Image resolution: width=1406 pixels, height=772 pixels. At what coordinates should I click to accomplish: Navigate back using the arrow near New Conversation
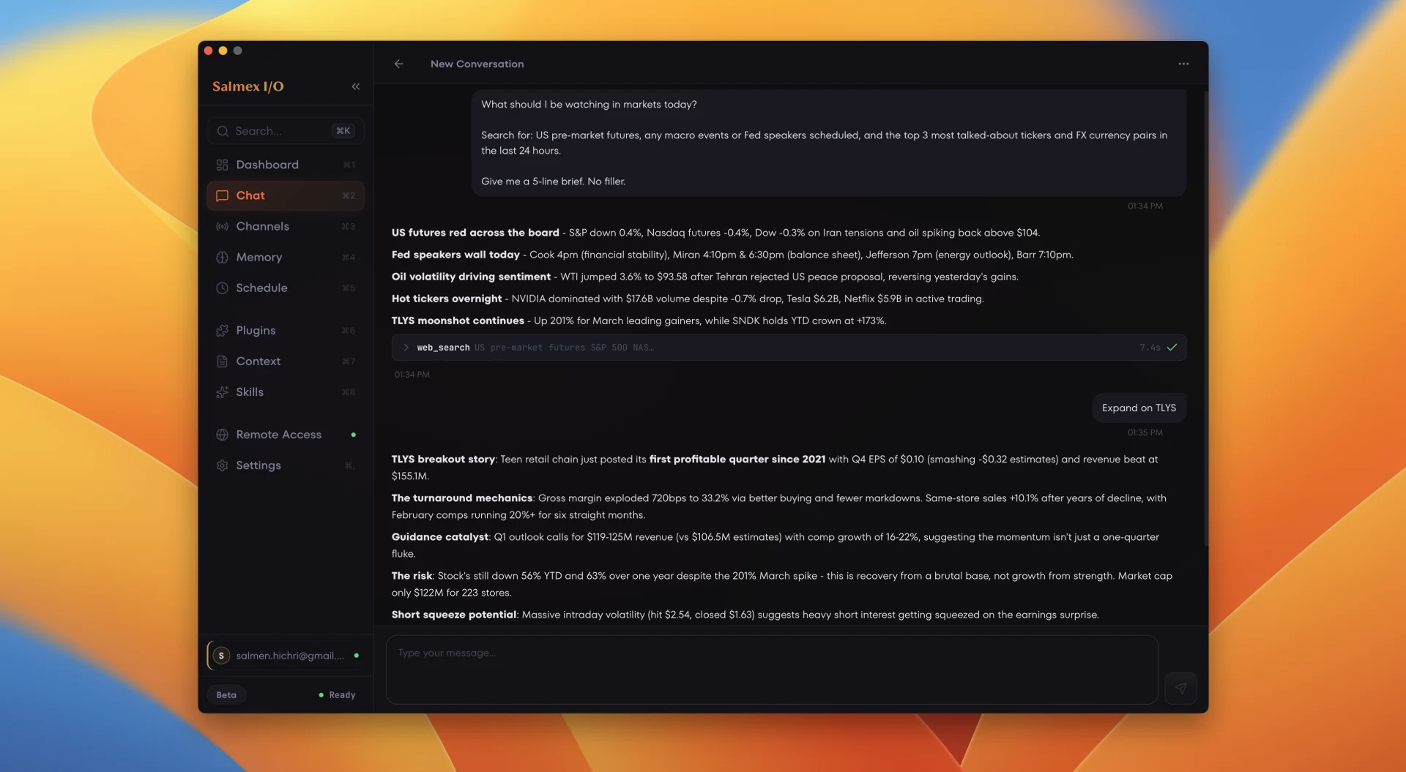398,64
